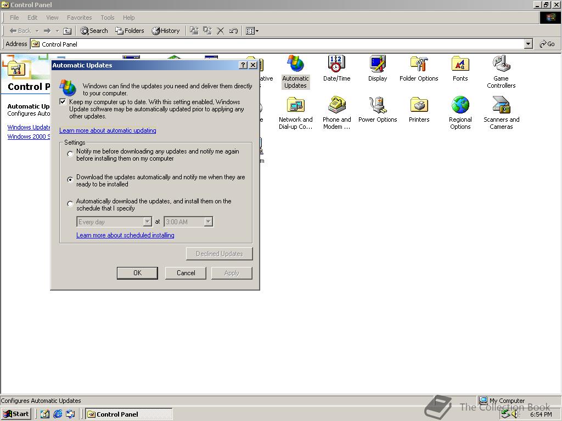Open the View menu
Screen dimensions: 562x421
click(52, 18)
